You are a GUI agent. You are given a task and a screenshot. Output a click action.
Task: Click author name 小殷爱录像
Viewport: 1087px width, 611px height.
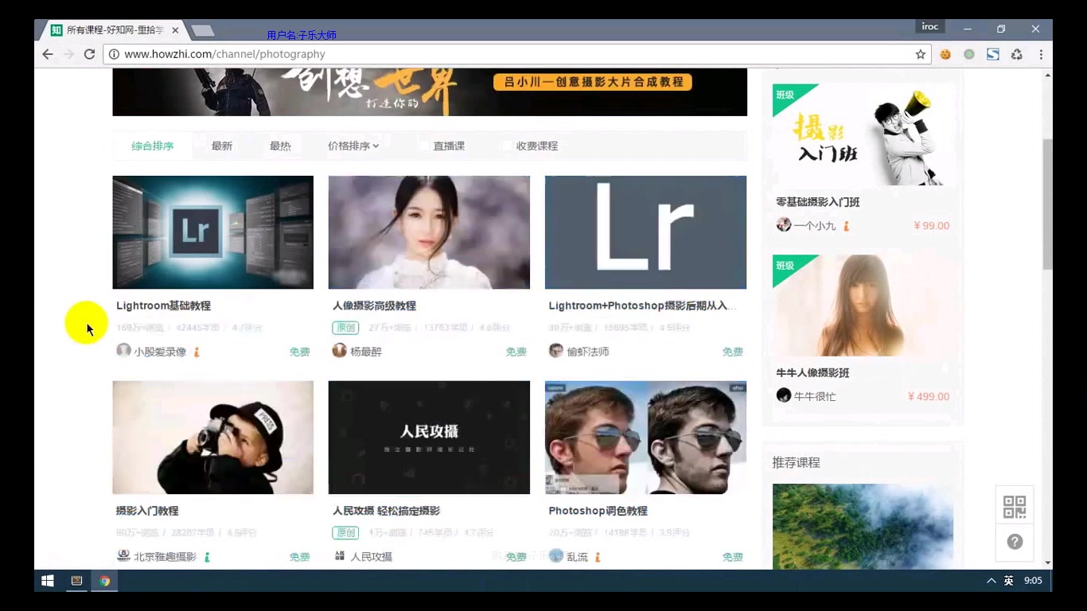click(x=160, y=352)
